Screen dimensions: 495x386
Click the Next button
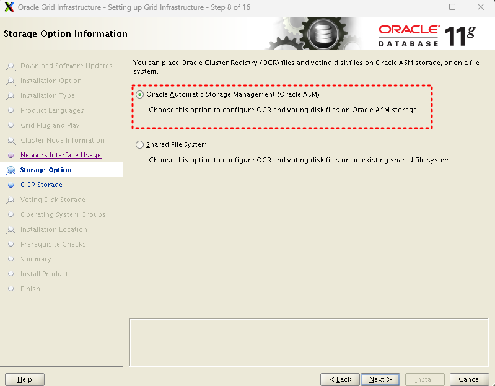[x=380, y=379]
